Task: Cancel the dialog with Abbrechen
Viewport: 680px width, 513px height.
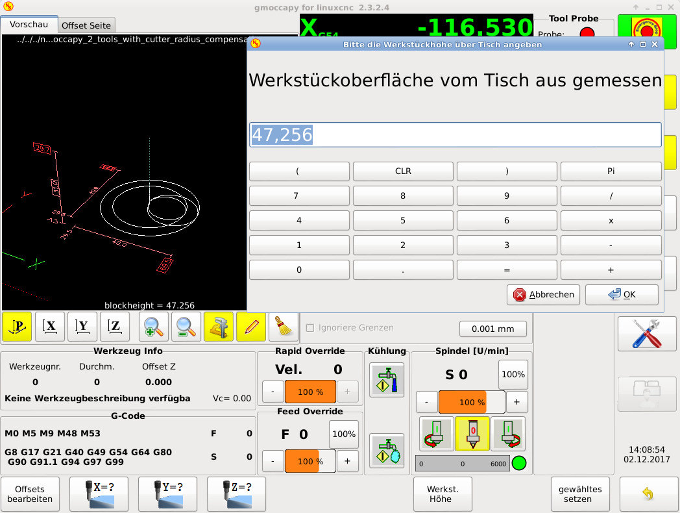Action: tap(543, 295)
